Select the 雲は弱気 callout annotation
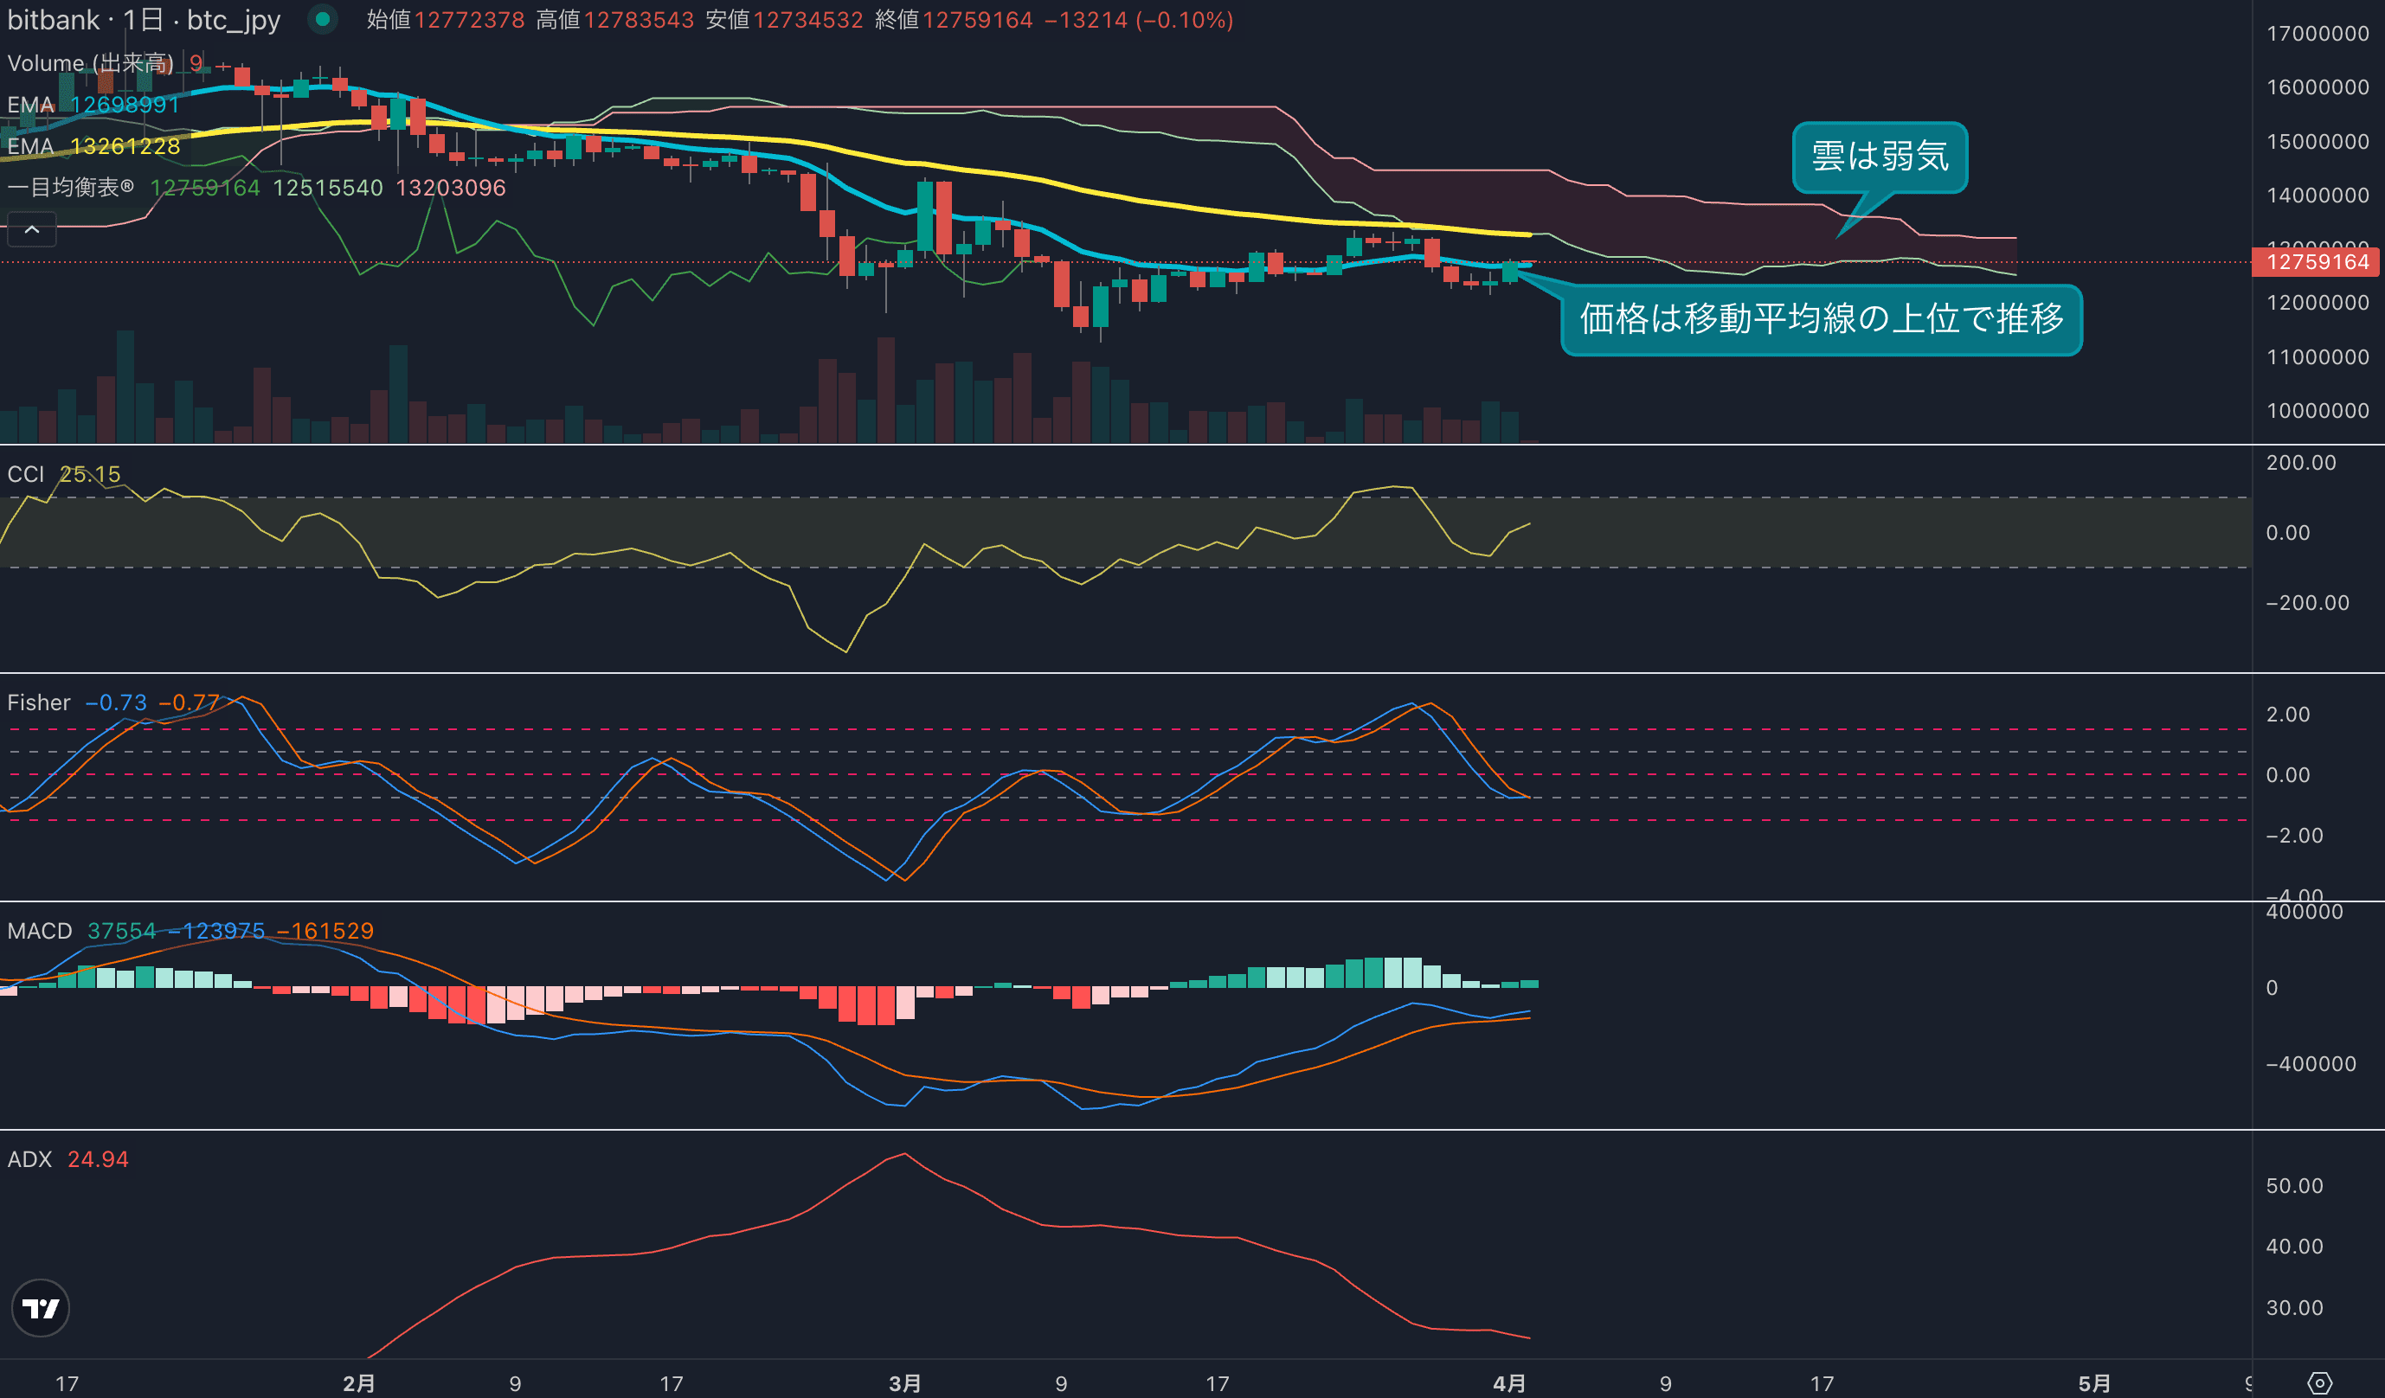Image resolution: width=2385 pixels, height=1398 pixels. tap(1880, 157)
